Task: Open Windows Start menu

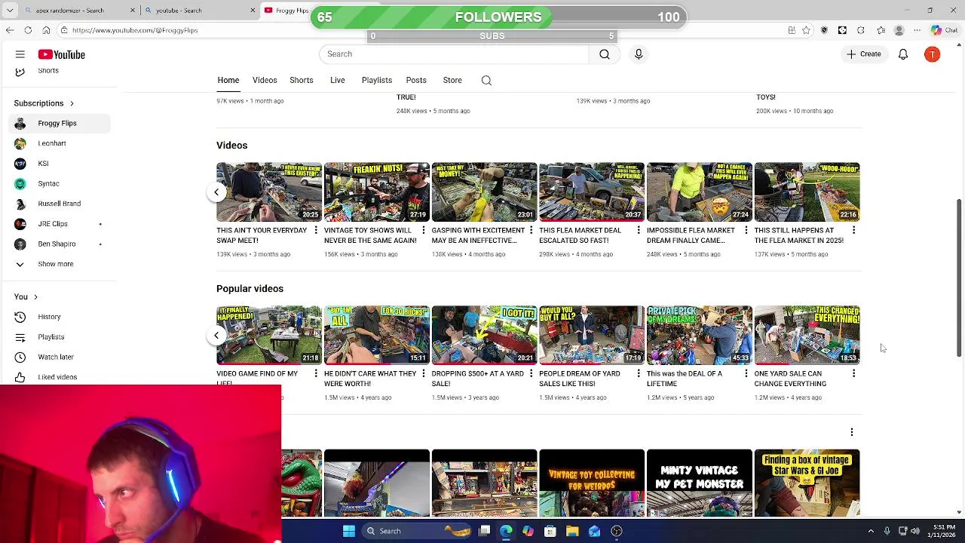Action: (x=349, y=531)
